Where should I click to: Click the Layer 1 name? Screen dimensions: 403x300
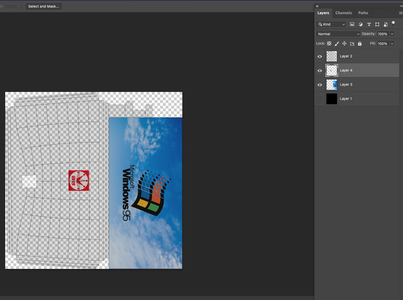pyautogui.click(x=346, y=99)
